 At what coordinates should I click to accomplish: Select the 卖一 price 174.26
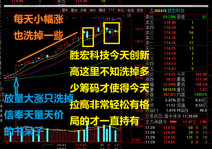click(x=170, y=43)
